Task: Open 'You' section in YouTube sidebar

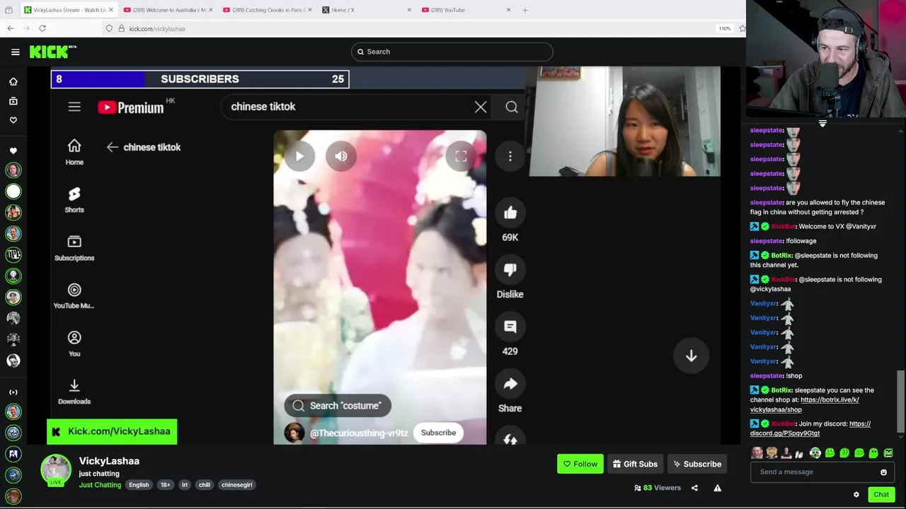Action: click(74, 344)
